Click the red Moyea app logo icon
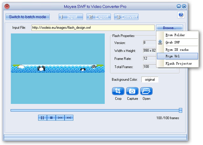 (7, 6)
